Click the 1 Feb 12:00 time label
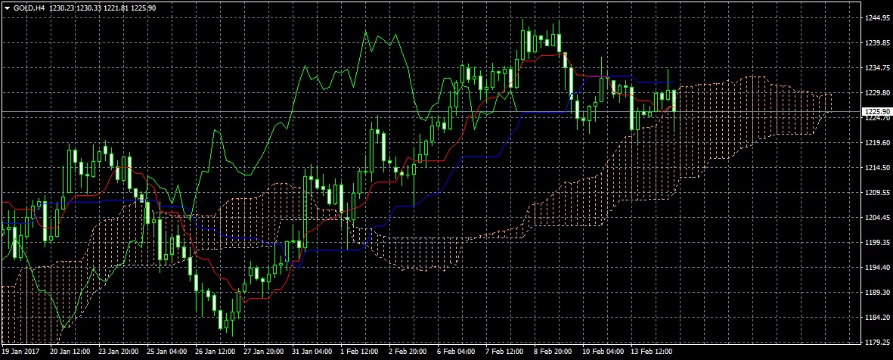 pyautogui.click(x=359, y=352)
